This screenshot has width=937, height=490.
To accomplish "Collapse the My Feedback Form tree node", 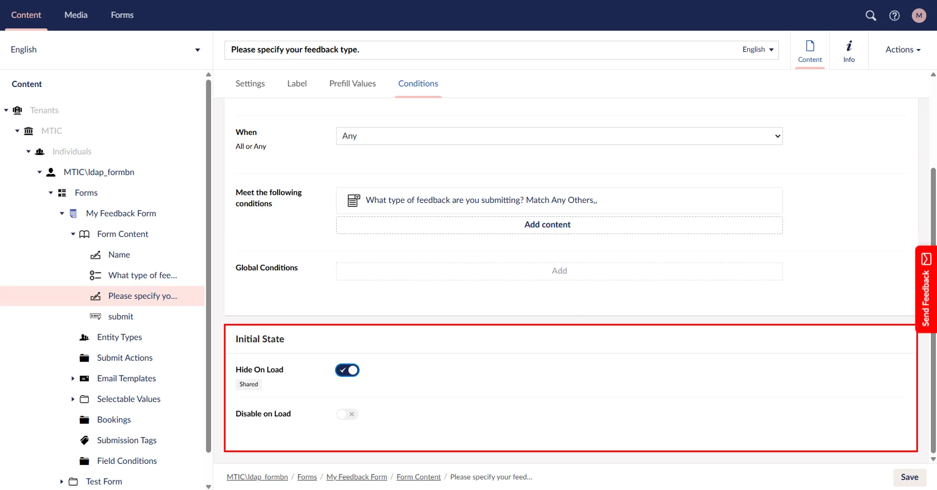I will pos(62,214).
